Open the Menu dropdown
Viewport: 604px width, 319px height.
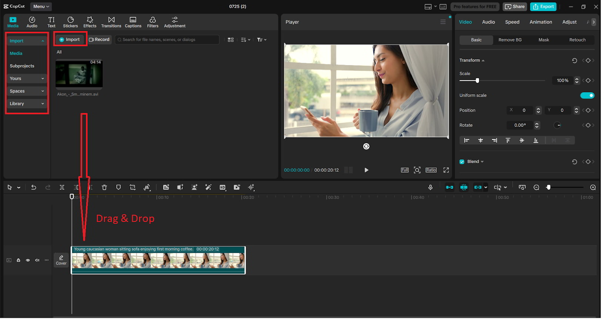click(x=41, y=6)
